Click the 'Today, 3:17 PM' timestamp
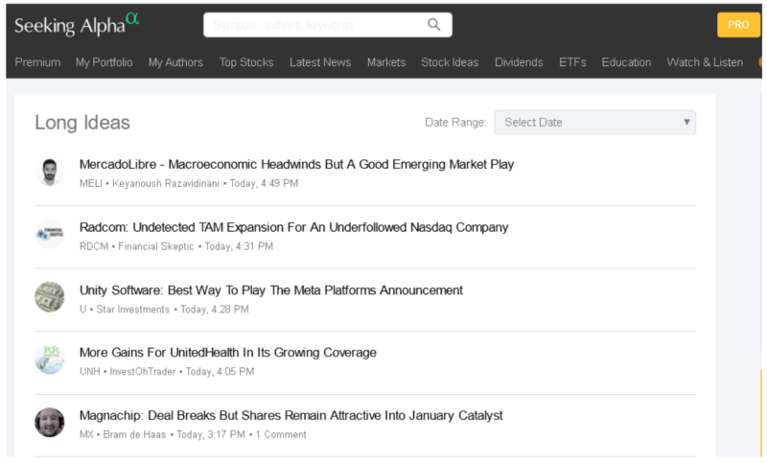This screenshot has width=767, height=463. (x=211, y=434)
